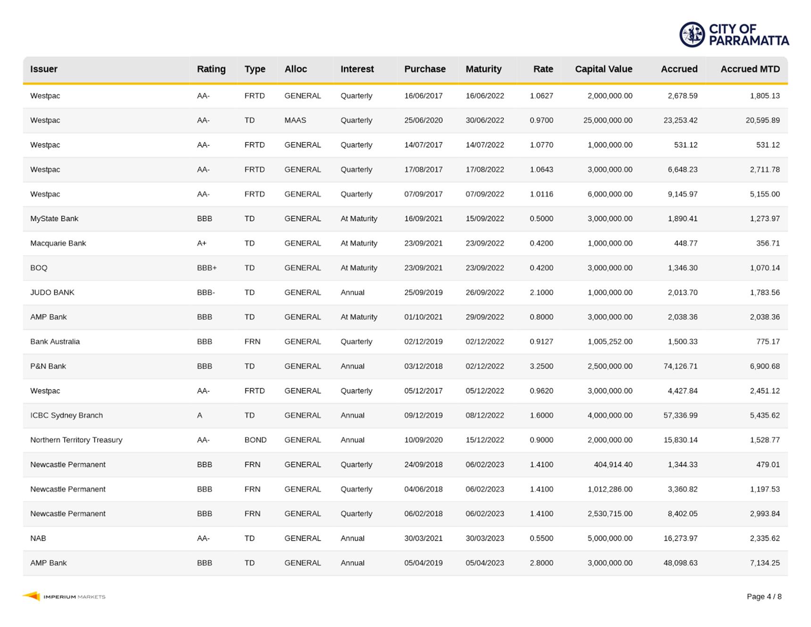Viewport: 811px width, 627px height.
Task: Select accrued amount 74,126.71
Action: pos(680,366)
